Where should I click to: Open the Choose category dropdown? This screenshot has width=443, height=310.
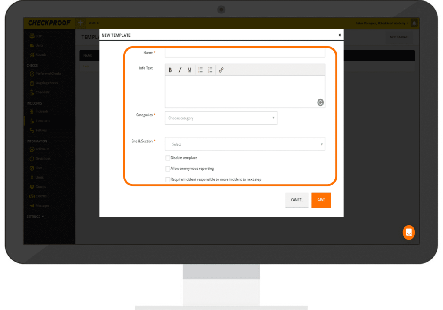pyautogui.click(x=221, y=118)
